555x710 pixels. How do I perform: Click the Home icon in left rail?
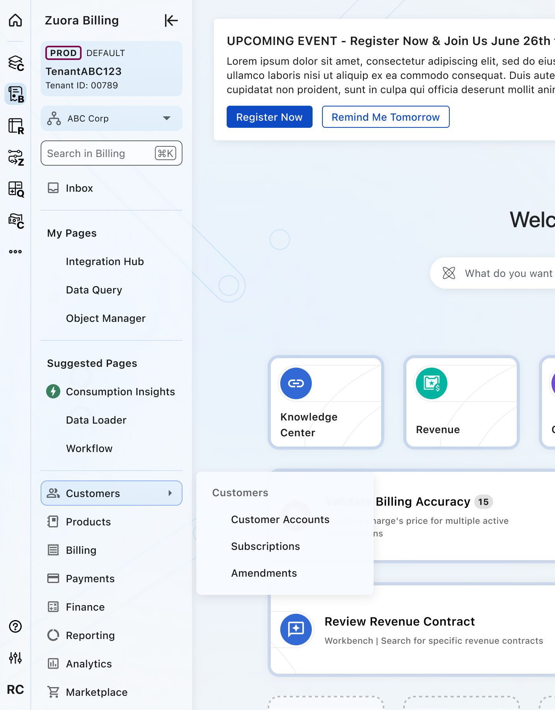[x=15, y=20]
